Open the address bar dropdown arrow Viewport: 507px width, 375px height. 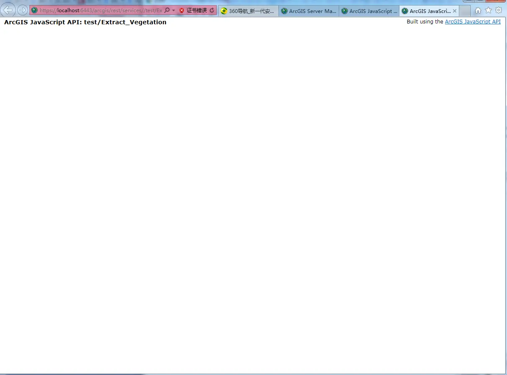pyautogui.click(x=173, y=10)
